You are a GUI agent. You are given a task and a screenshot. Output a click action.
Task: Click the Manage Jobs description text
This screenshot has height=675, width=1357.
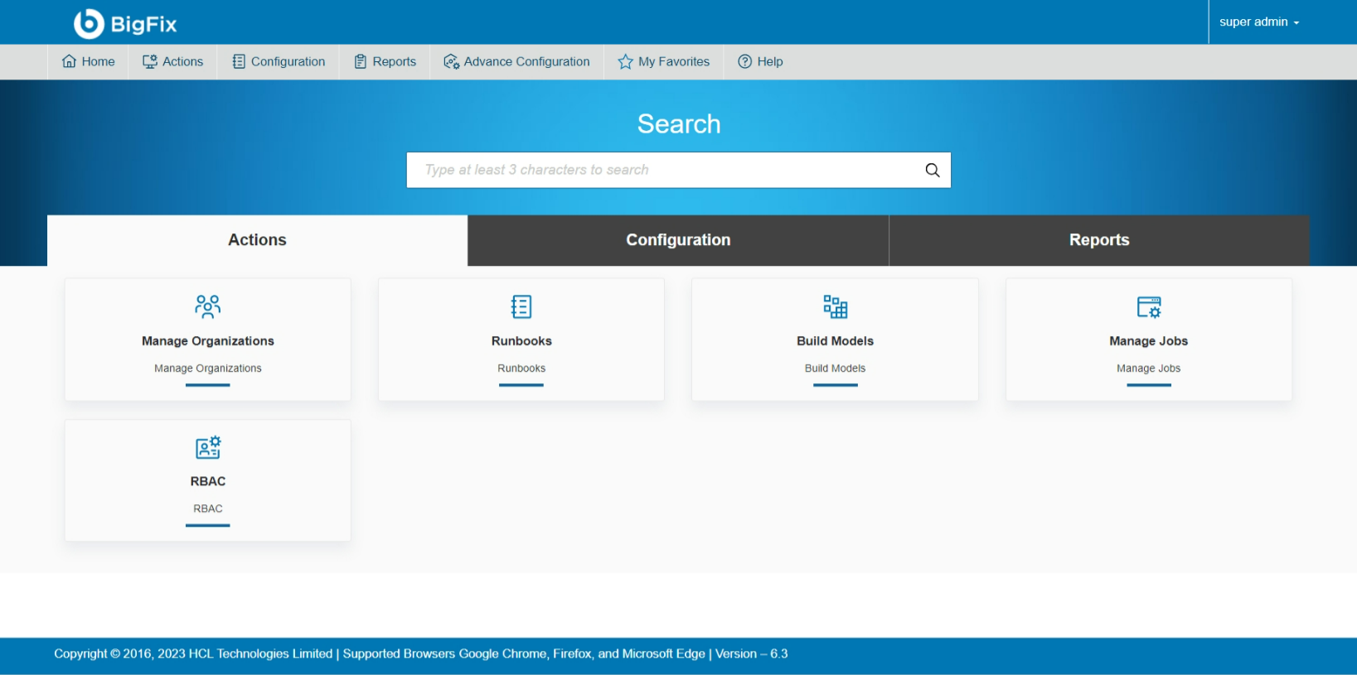pyautogui.click(x=1149, y=369)
